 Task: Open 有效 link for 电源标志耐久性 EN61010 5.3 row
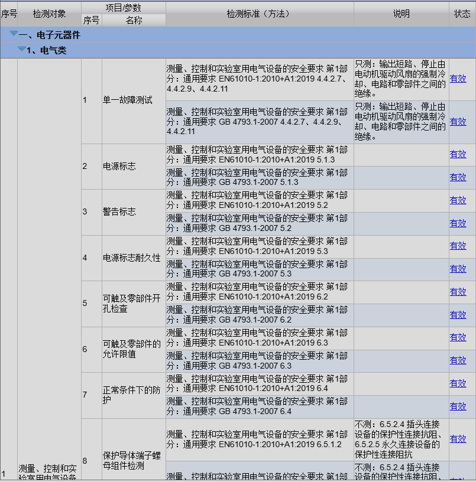coord(458,246)
